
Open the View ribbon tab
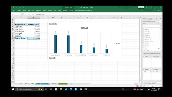tap(55, 11)
